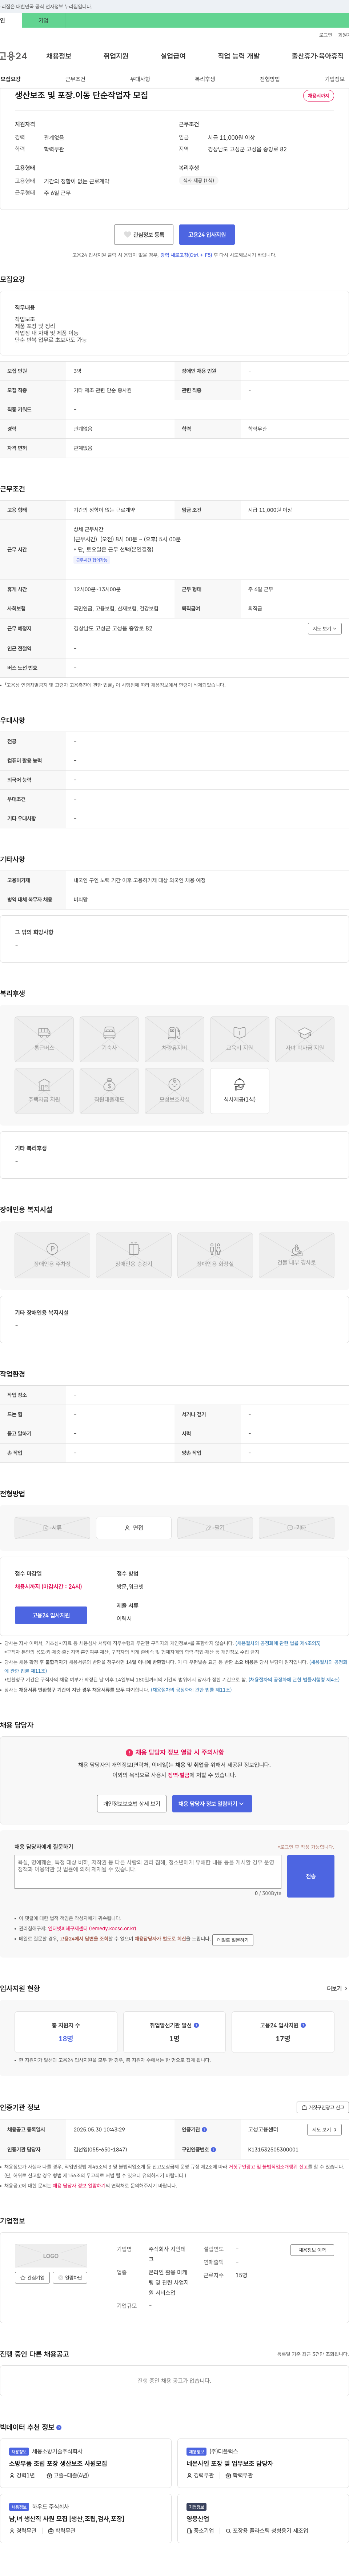Jump to the 우대사항 section tab
The image size is (349, 2576).
[x=140, y=79]
